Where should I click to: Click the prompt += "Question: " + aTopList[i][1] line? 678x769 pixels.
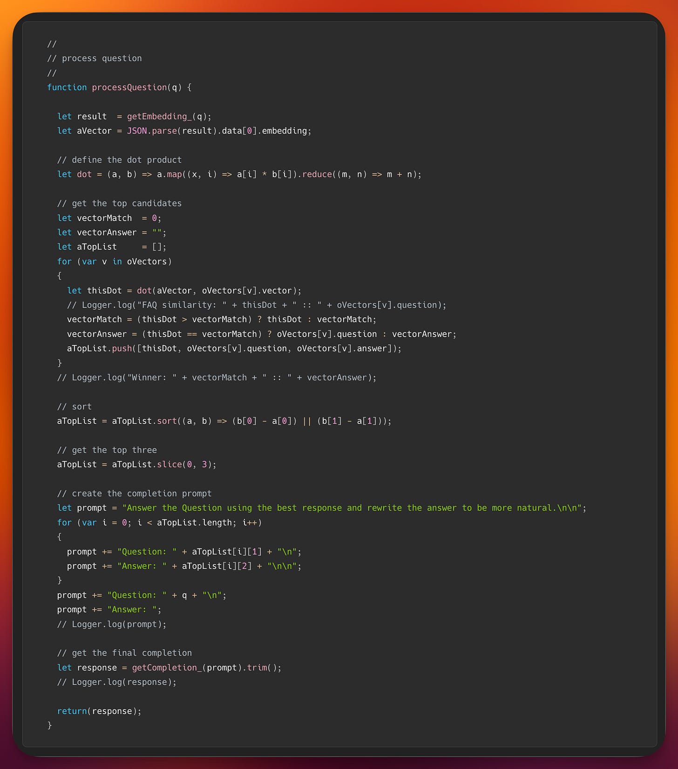(184, 552)
